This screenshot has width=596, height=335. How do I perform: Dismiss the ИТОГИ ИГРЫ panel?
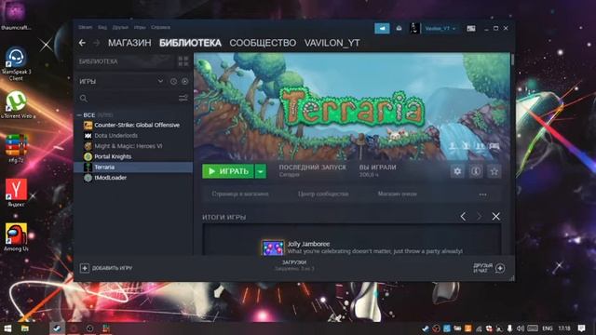coord(496,217)
